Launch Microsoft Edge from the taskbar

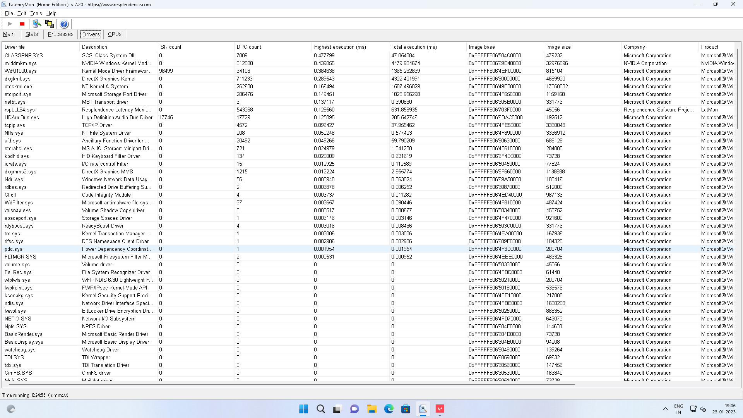click(389, 409)
